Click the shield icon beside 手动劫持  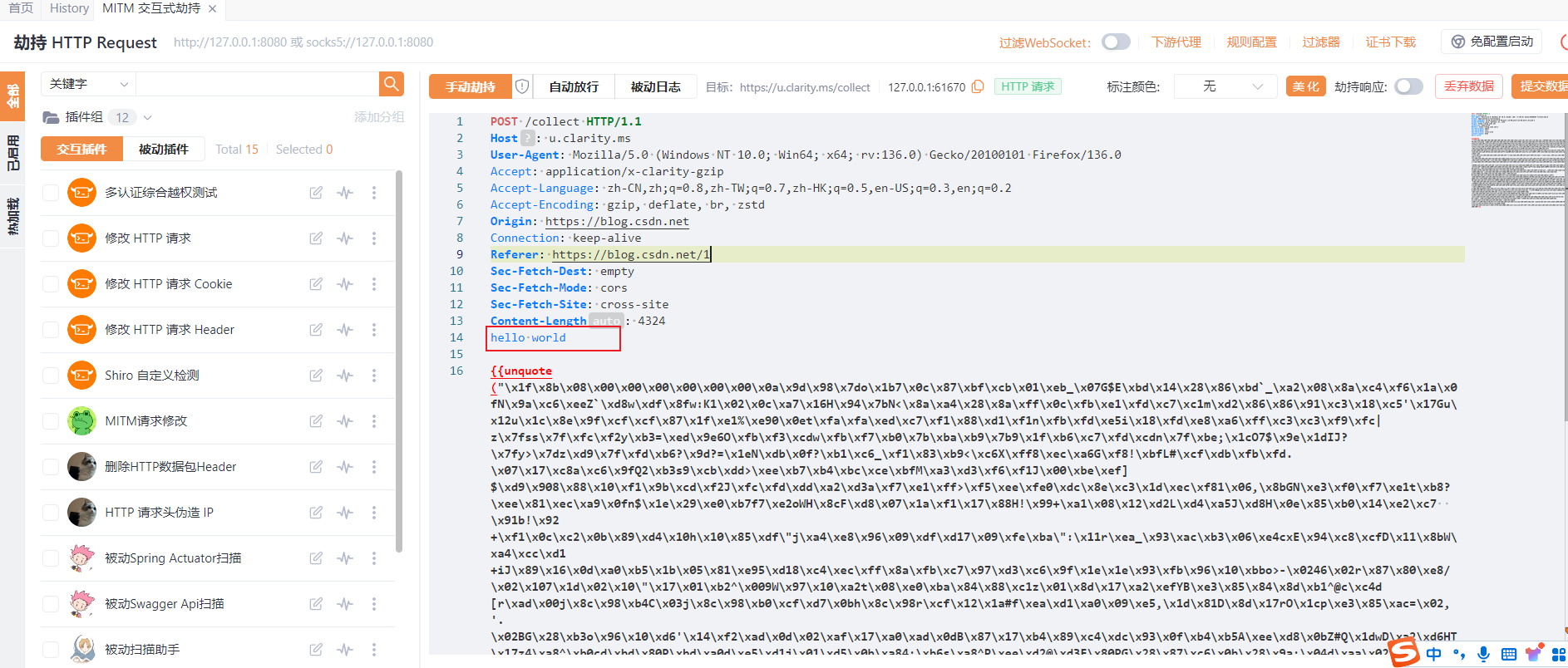522,86
